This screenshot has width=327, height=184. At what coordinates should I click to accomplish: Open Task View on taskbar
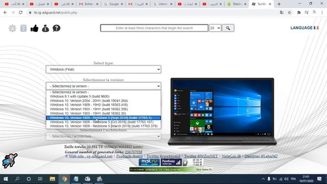coord(40,179)
